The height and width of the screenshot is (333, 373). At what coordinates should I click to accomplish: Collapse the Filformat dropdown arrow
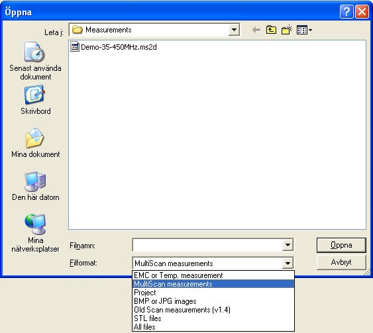288,263
